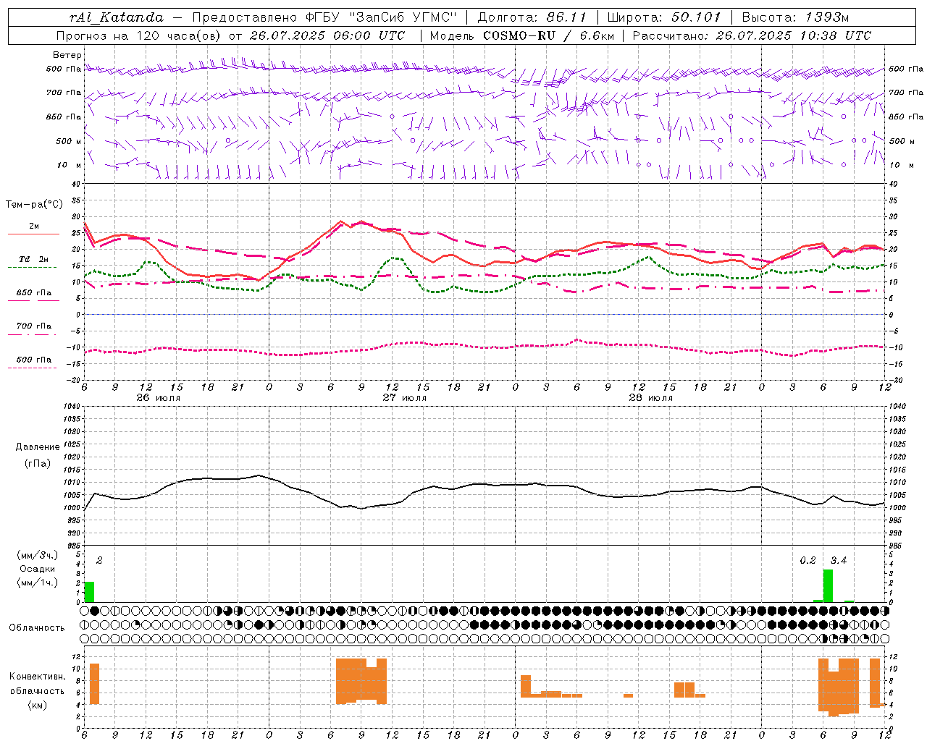This screenshot has width=927, height=741.
Task: Click the Ветер wind panel label
Action: tap(67, 55)
